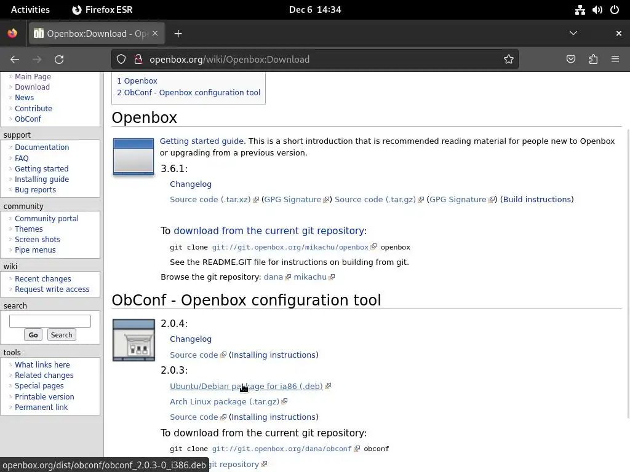
Task: Download Source code (.tar.xz)
Action: pos(210,200)
